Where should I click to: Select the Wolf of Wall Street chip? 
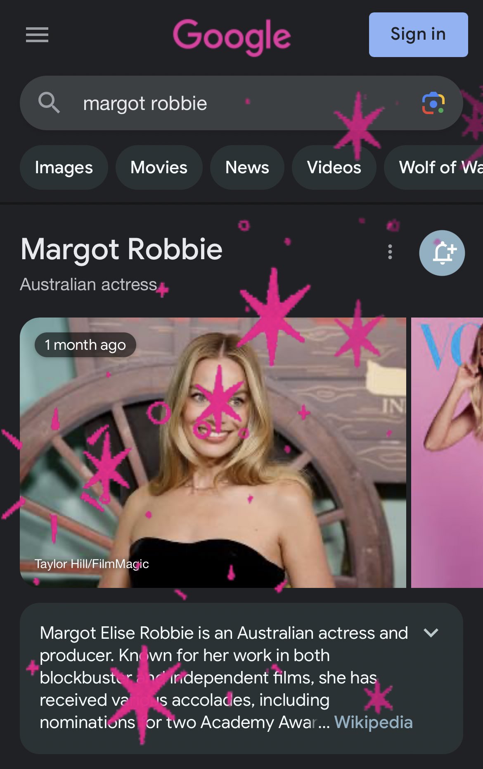point(434,167)
